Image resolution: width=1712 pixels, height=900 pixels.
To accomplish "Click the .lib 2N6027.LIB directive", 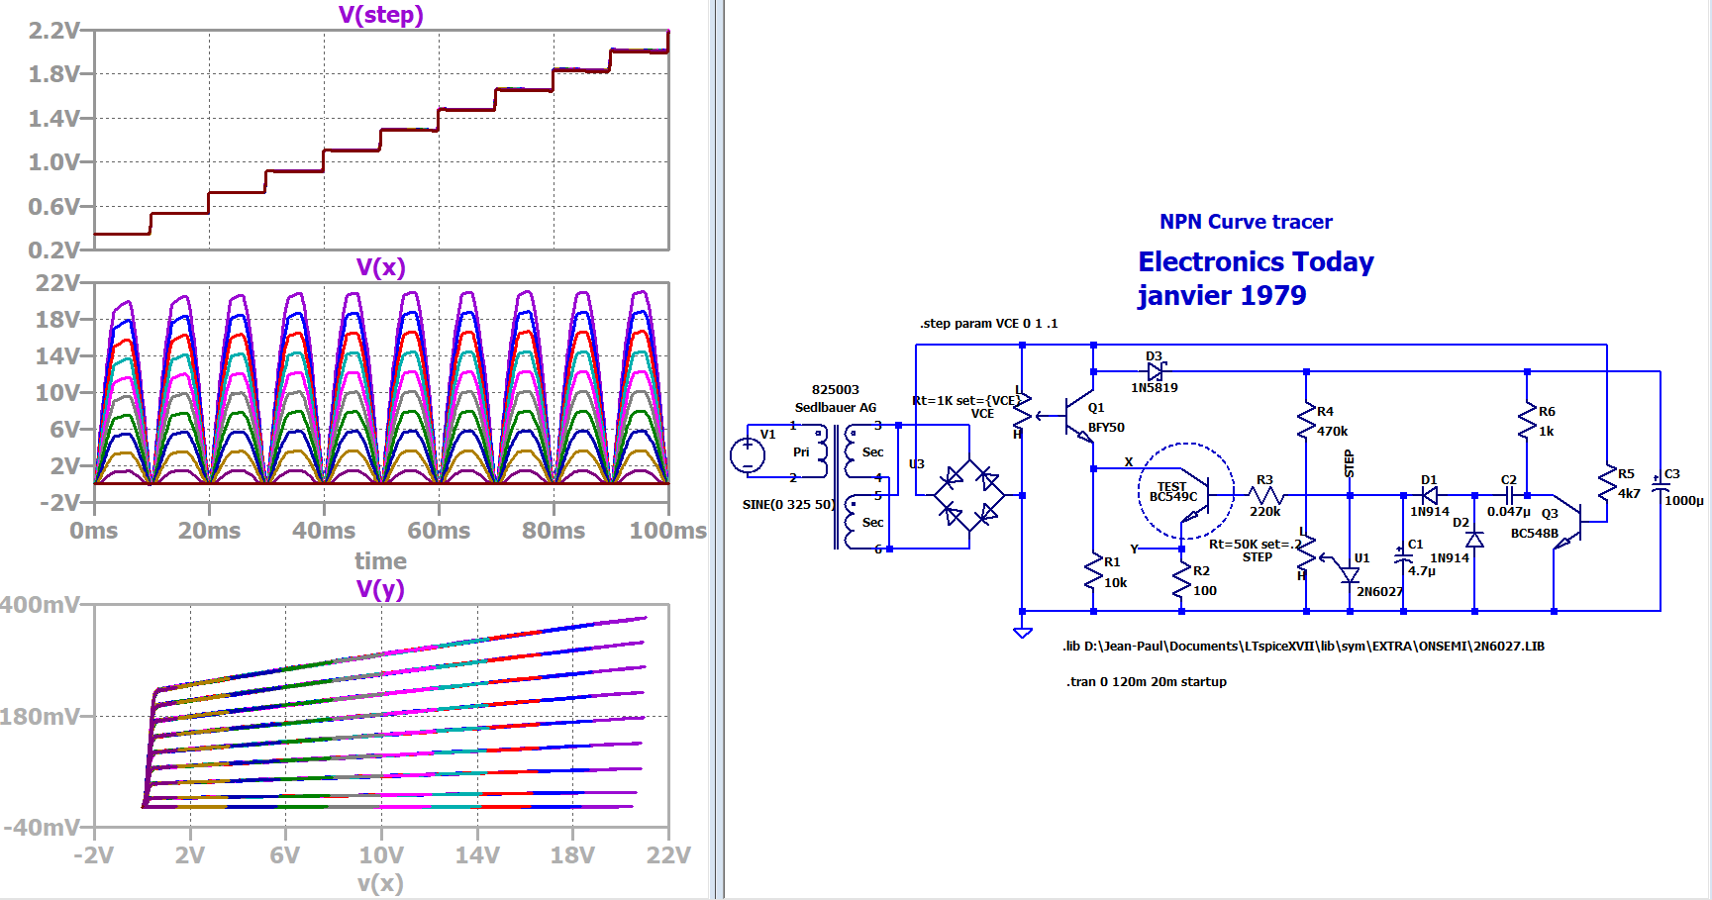I will pyautogui.click(x=1303, y=647).
